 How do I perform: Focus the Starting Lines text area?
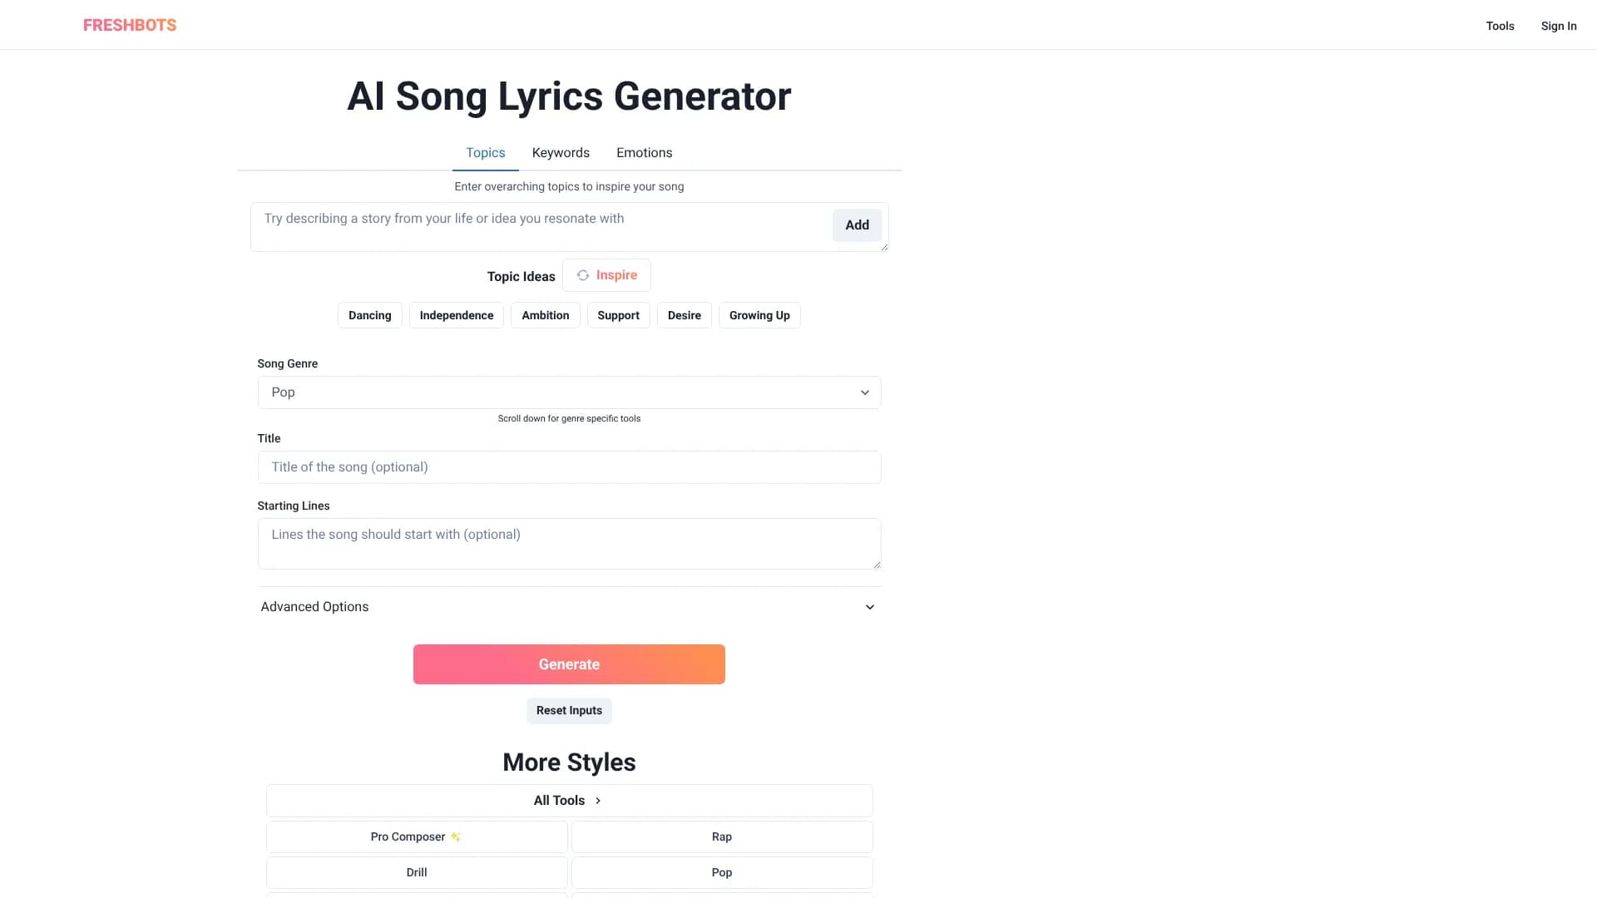pyautogui.click(x=569, y=544)
